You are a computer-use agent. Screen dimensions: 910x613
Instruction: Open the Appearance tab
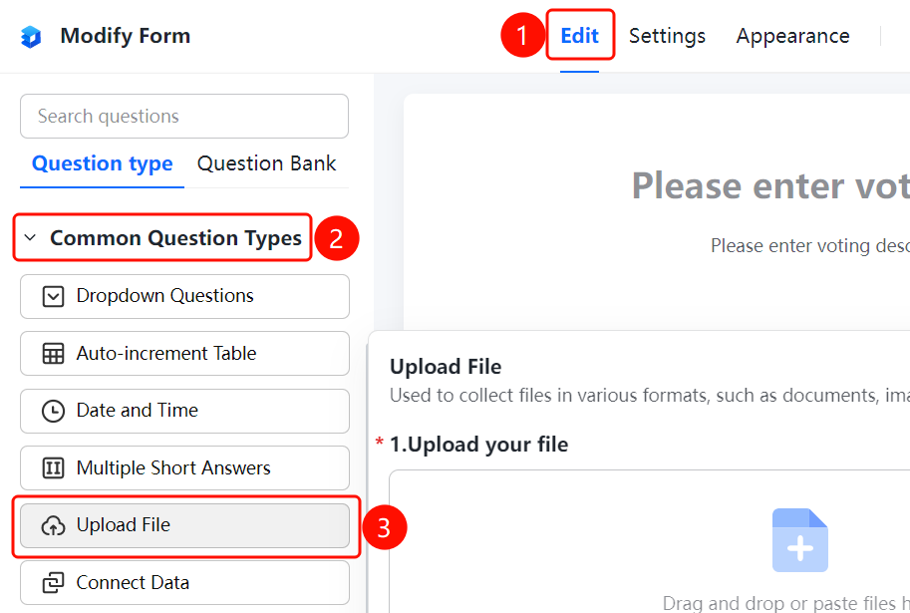pyautogui.click(x=792, y=36)
